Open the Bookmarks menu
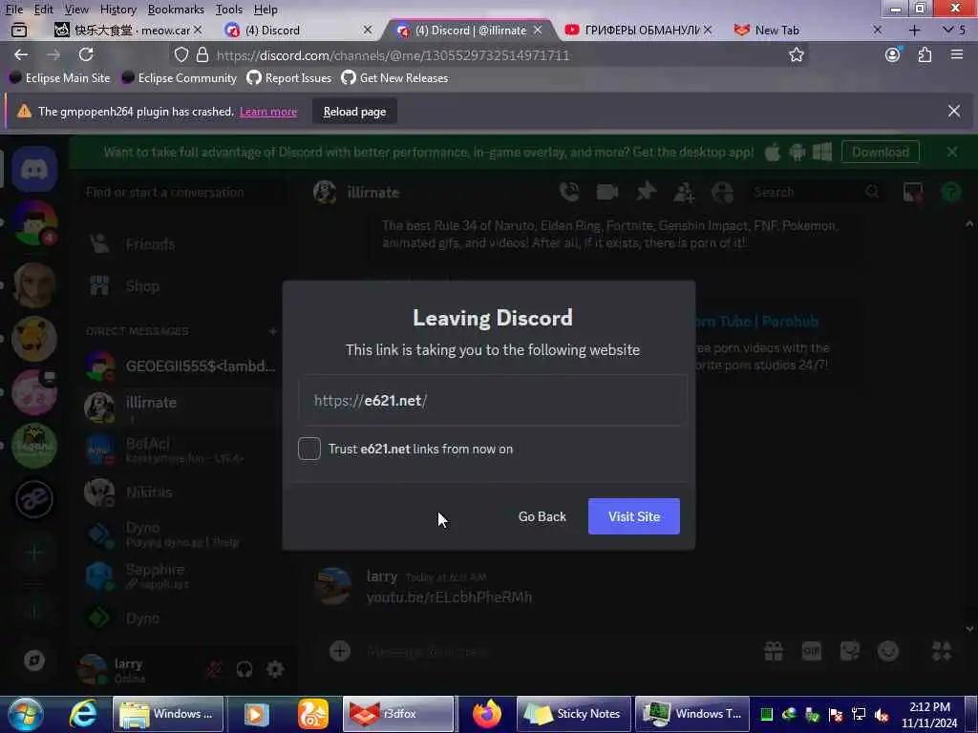This screenshot has height=733, width=978. click(x=176, y=10)
